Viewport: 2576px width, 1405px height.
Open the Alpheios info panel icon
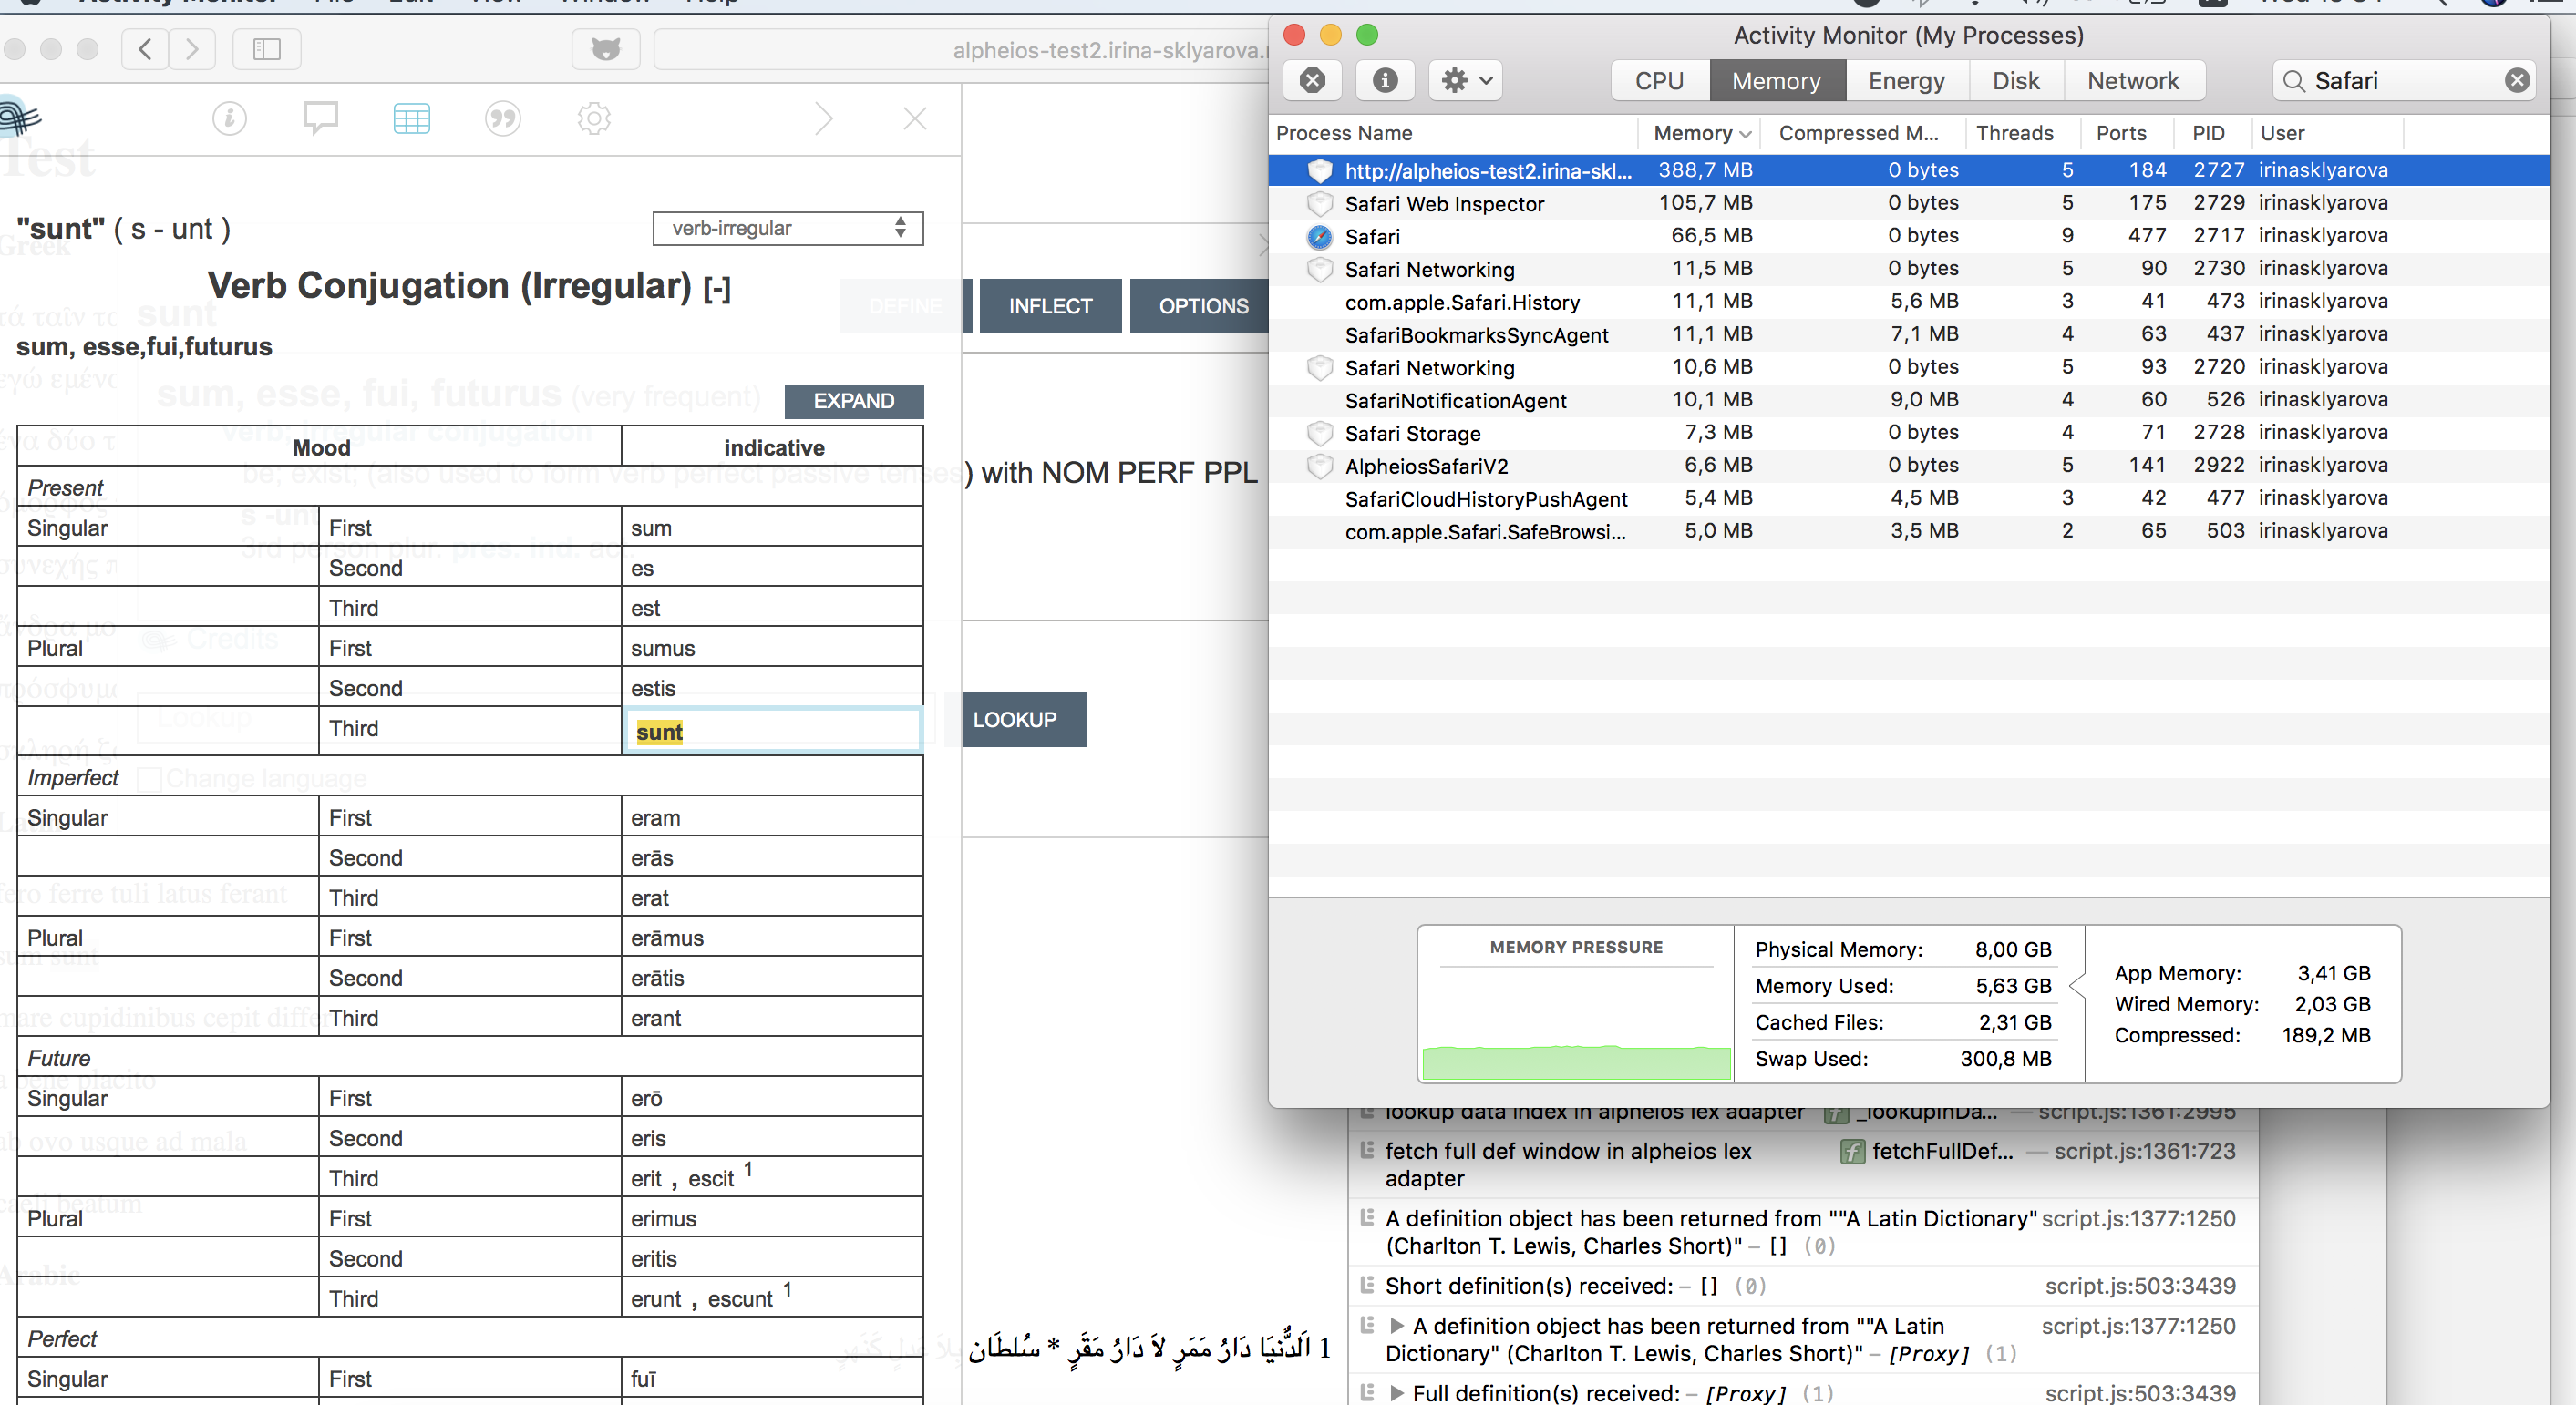230,118
